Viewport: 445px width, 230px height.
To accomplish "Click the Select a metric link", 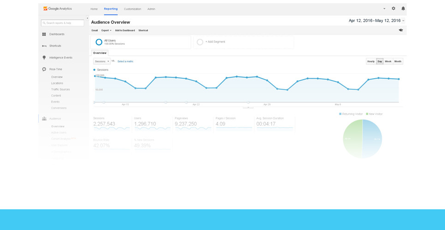I will [125, 61].
